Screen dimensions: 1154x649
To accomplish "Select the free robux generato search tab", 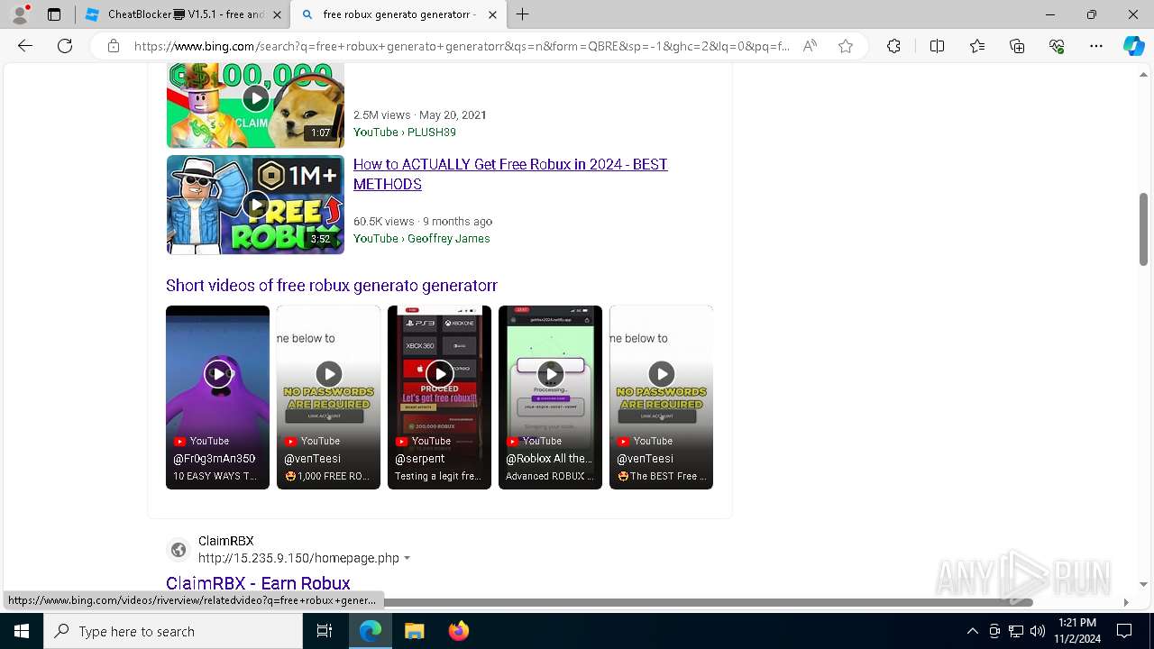I will 398,14.
